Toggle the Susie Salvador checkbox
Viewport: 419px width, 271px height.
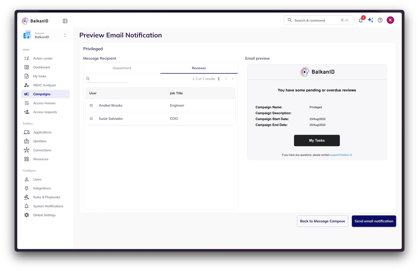(x=91, y=118)
